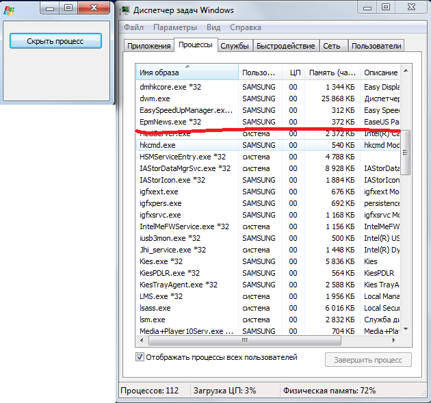Select the "EasySpeedUpManager.ex..." process
Screen dimensions: 431x403
(x=268, y=110)
